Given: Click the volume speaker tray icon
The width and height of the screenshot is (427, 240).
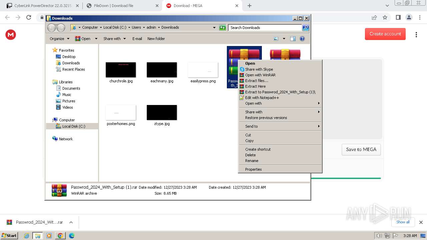Looking at the screenshot, I should click(379, 236).
